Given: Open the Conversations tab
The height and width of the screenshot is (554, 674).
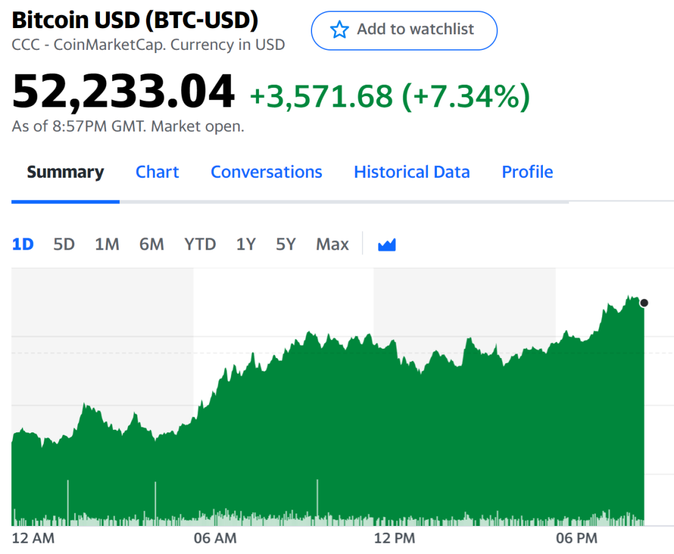Looking at the screenshot, I should pyautogui.click(x=266, y=172).
